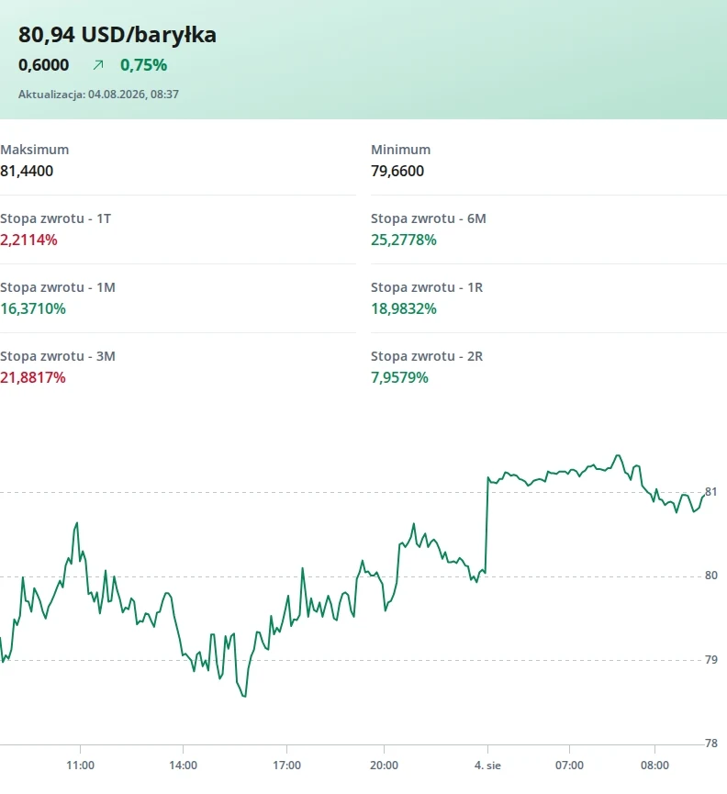727x794 pixels.
Task: Click the 21,8817% three-month return value
Action: pyautogui.click(x=33, y=378)
